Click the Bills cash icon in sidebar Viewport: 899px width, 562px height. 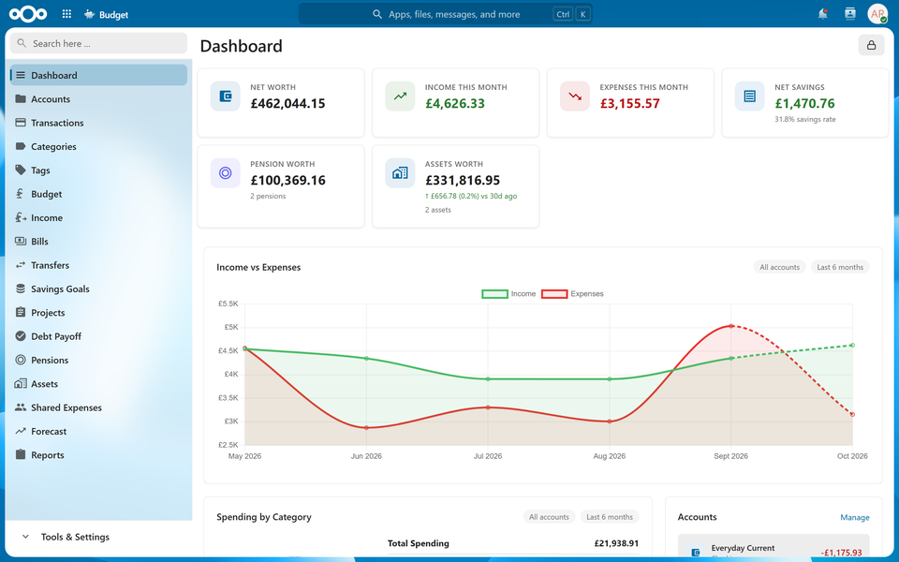coord(21,242)
